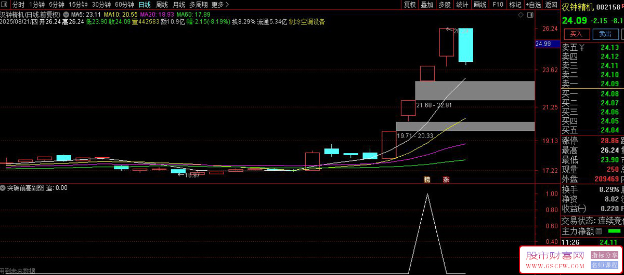Select the 5分钟 period
The image size is (624, 275).
[x=57, y=5]
